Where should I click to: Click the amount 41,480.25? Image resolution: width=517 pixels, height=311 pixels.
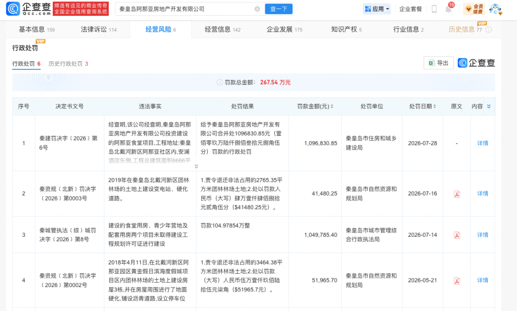click(325, 193)
